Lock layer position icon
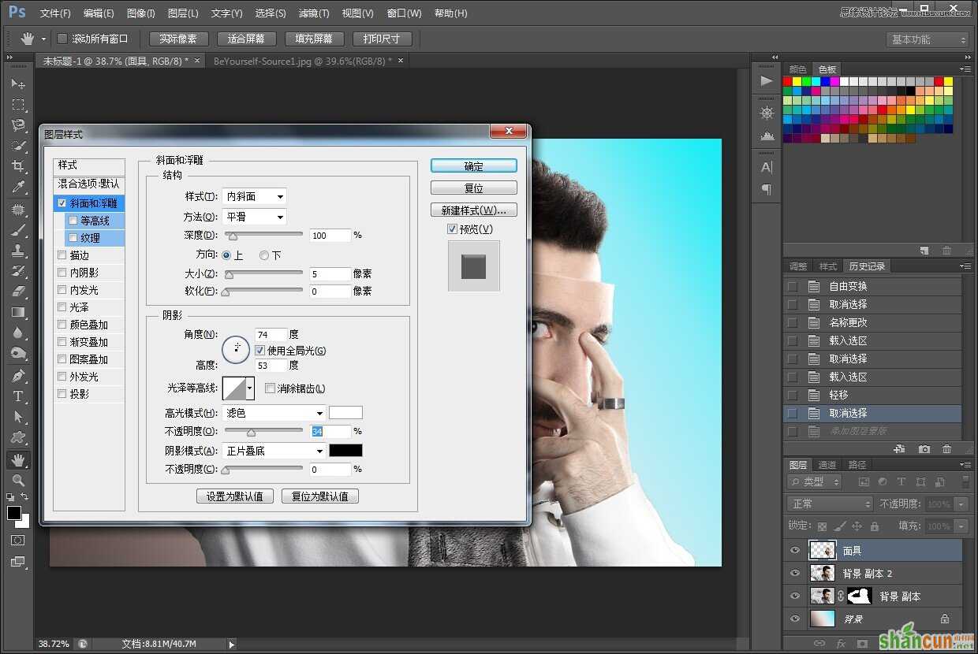This screenshot has width=978, height=654. [x=857, y=526]
